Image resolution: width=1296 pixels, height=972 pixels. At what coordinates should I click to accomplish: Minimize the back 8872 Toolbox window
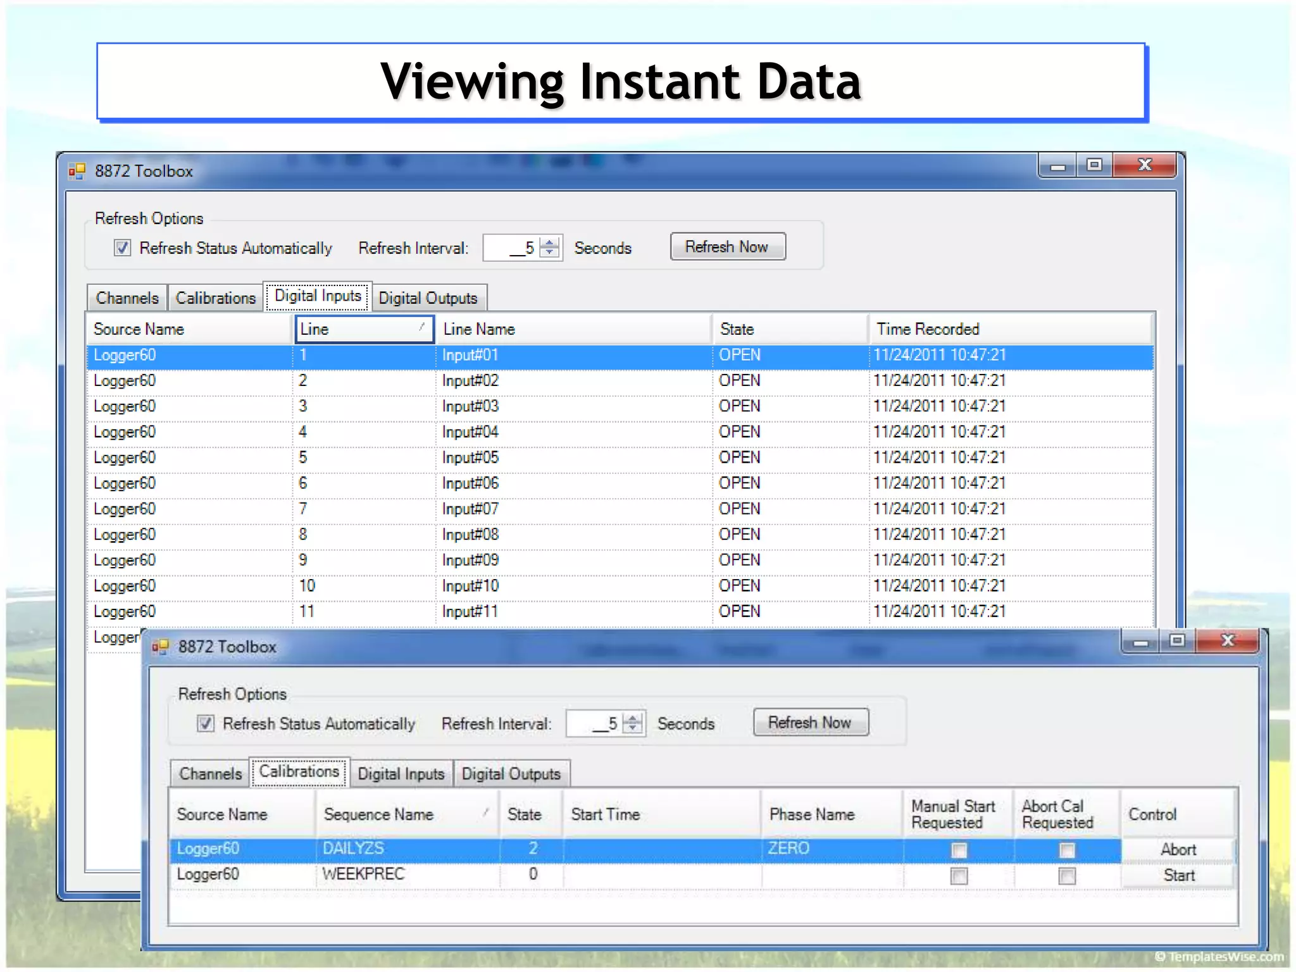1057,166
